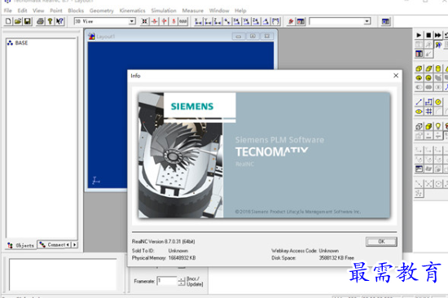Click the context help arrow-question icon
This screenshot has width=448, height=298.
(x=59, y=21)
